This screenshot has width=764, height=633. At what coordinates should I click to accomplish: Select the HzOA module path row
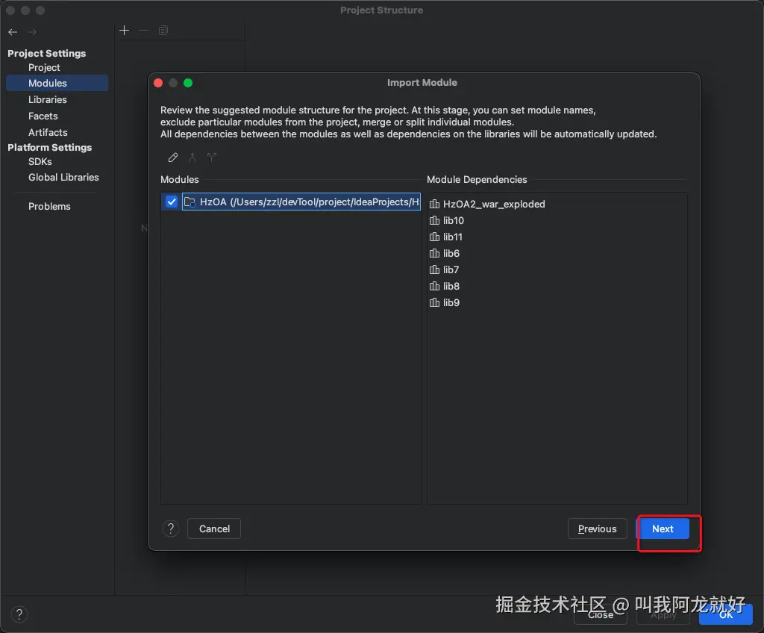point(301,202)
